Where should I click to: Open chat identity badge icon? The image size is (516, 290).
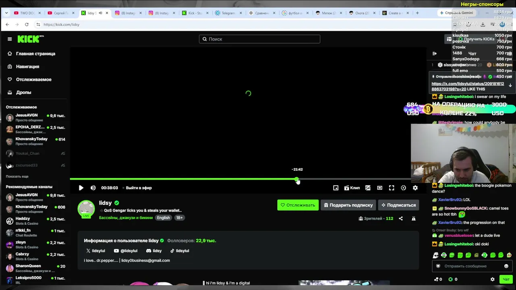pyautogui.click(x=438, y=266)
